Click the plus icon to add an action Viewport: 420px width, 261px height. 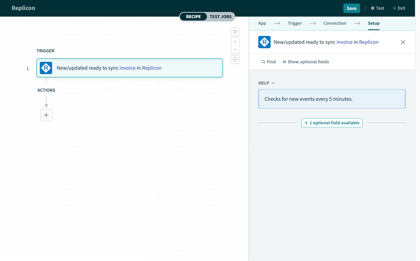(x=46, y=115)
